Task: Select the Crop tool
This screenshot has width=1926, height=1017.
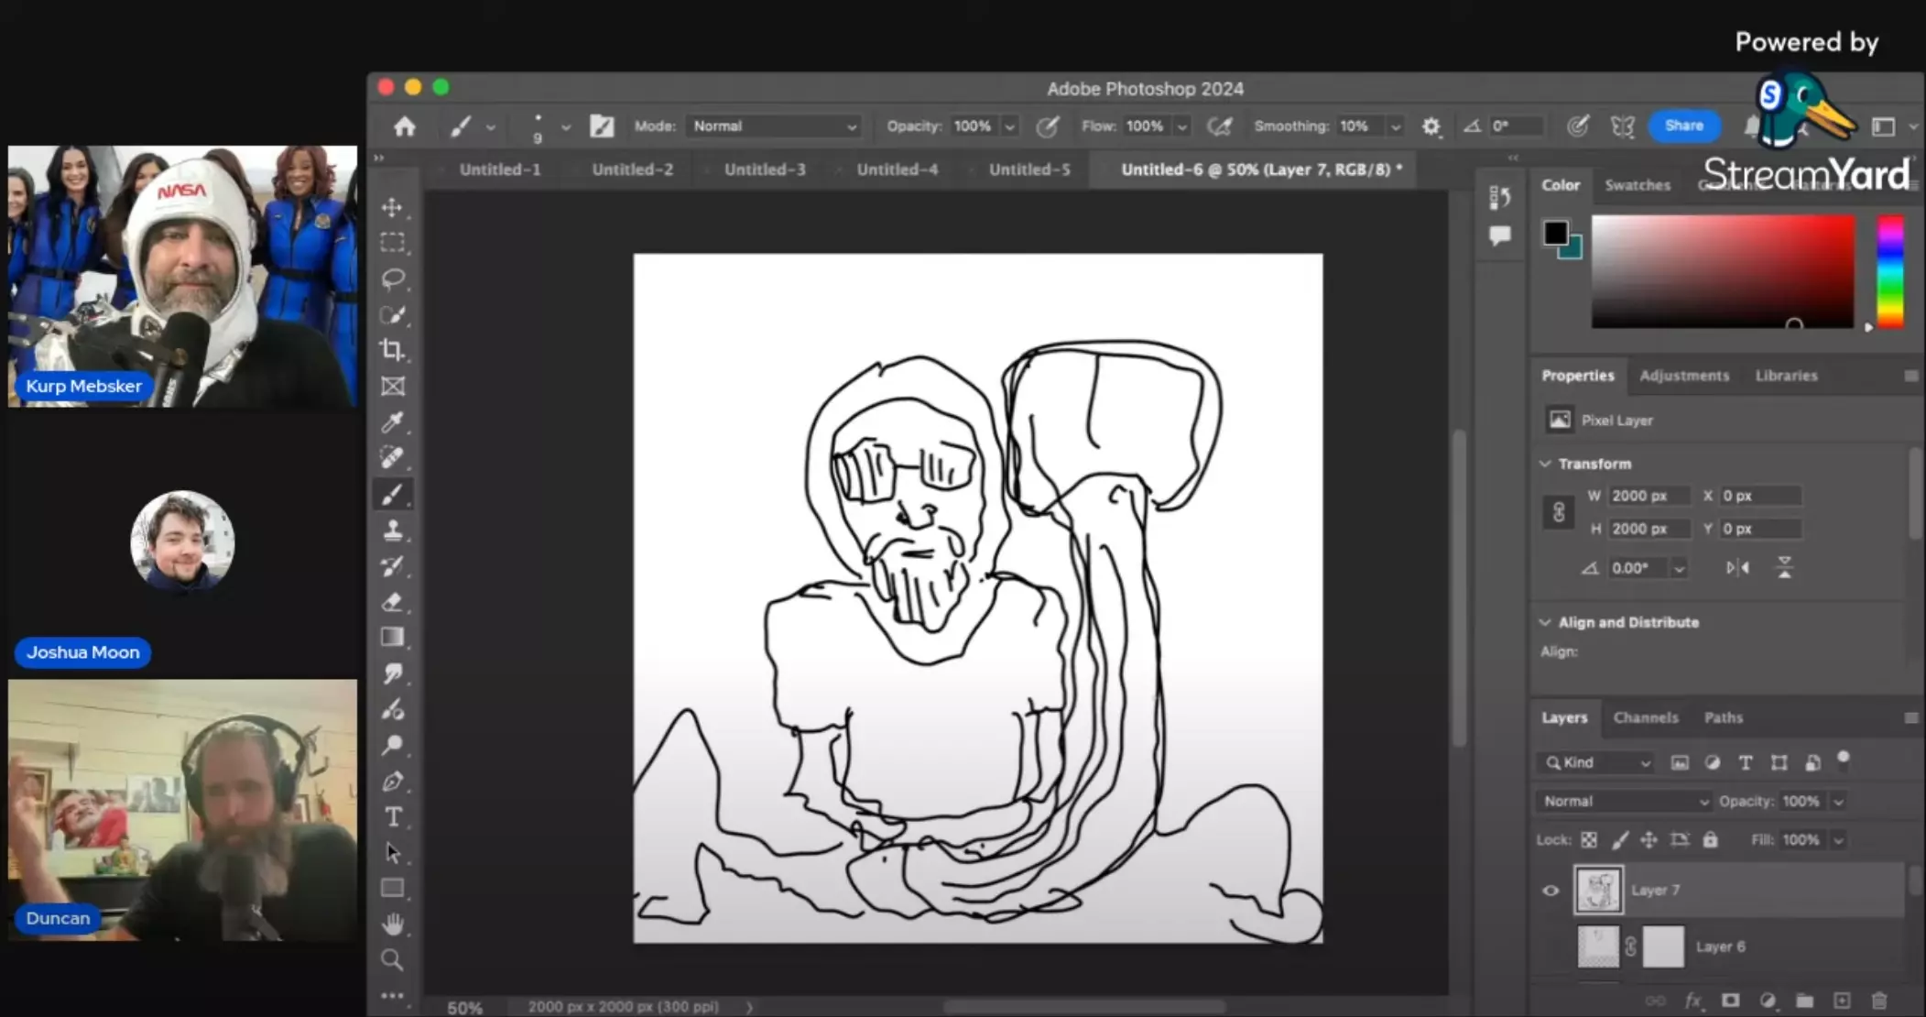Action: point(392,350)
